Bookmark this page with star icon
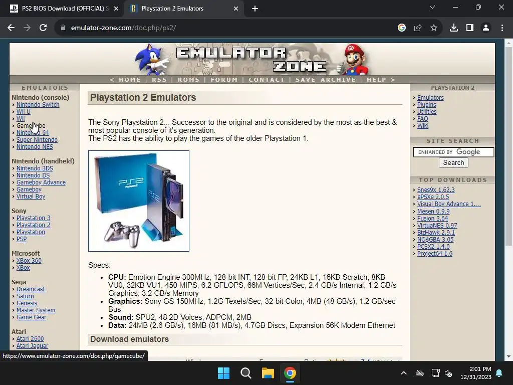Image resolution: width=513 pixels, height=385 pixels. [x=434, y=28]
